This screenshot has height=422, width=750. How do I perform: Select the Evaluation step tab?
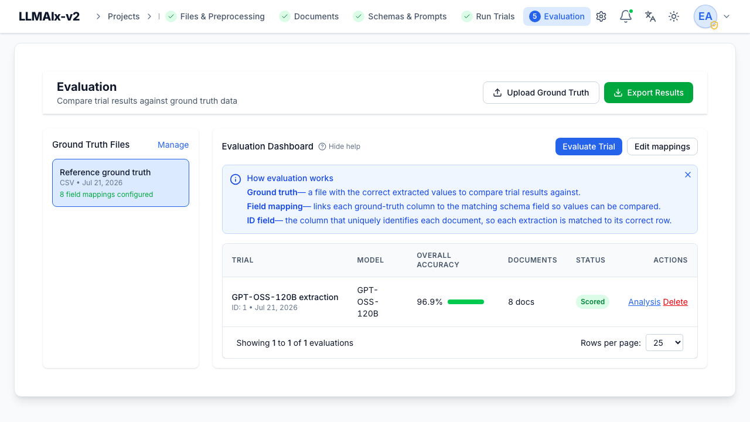557,16
